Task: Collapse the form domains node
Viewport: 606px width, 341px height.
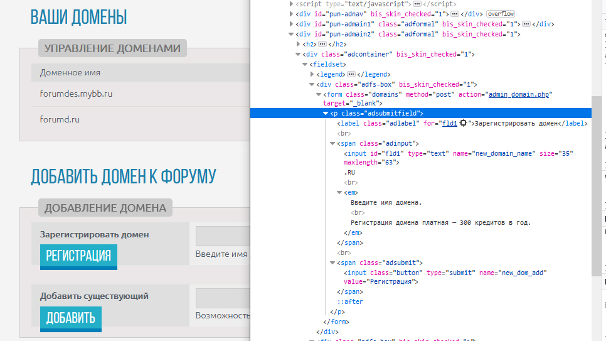Action: point(319,94)
